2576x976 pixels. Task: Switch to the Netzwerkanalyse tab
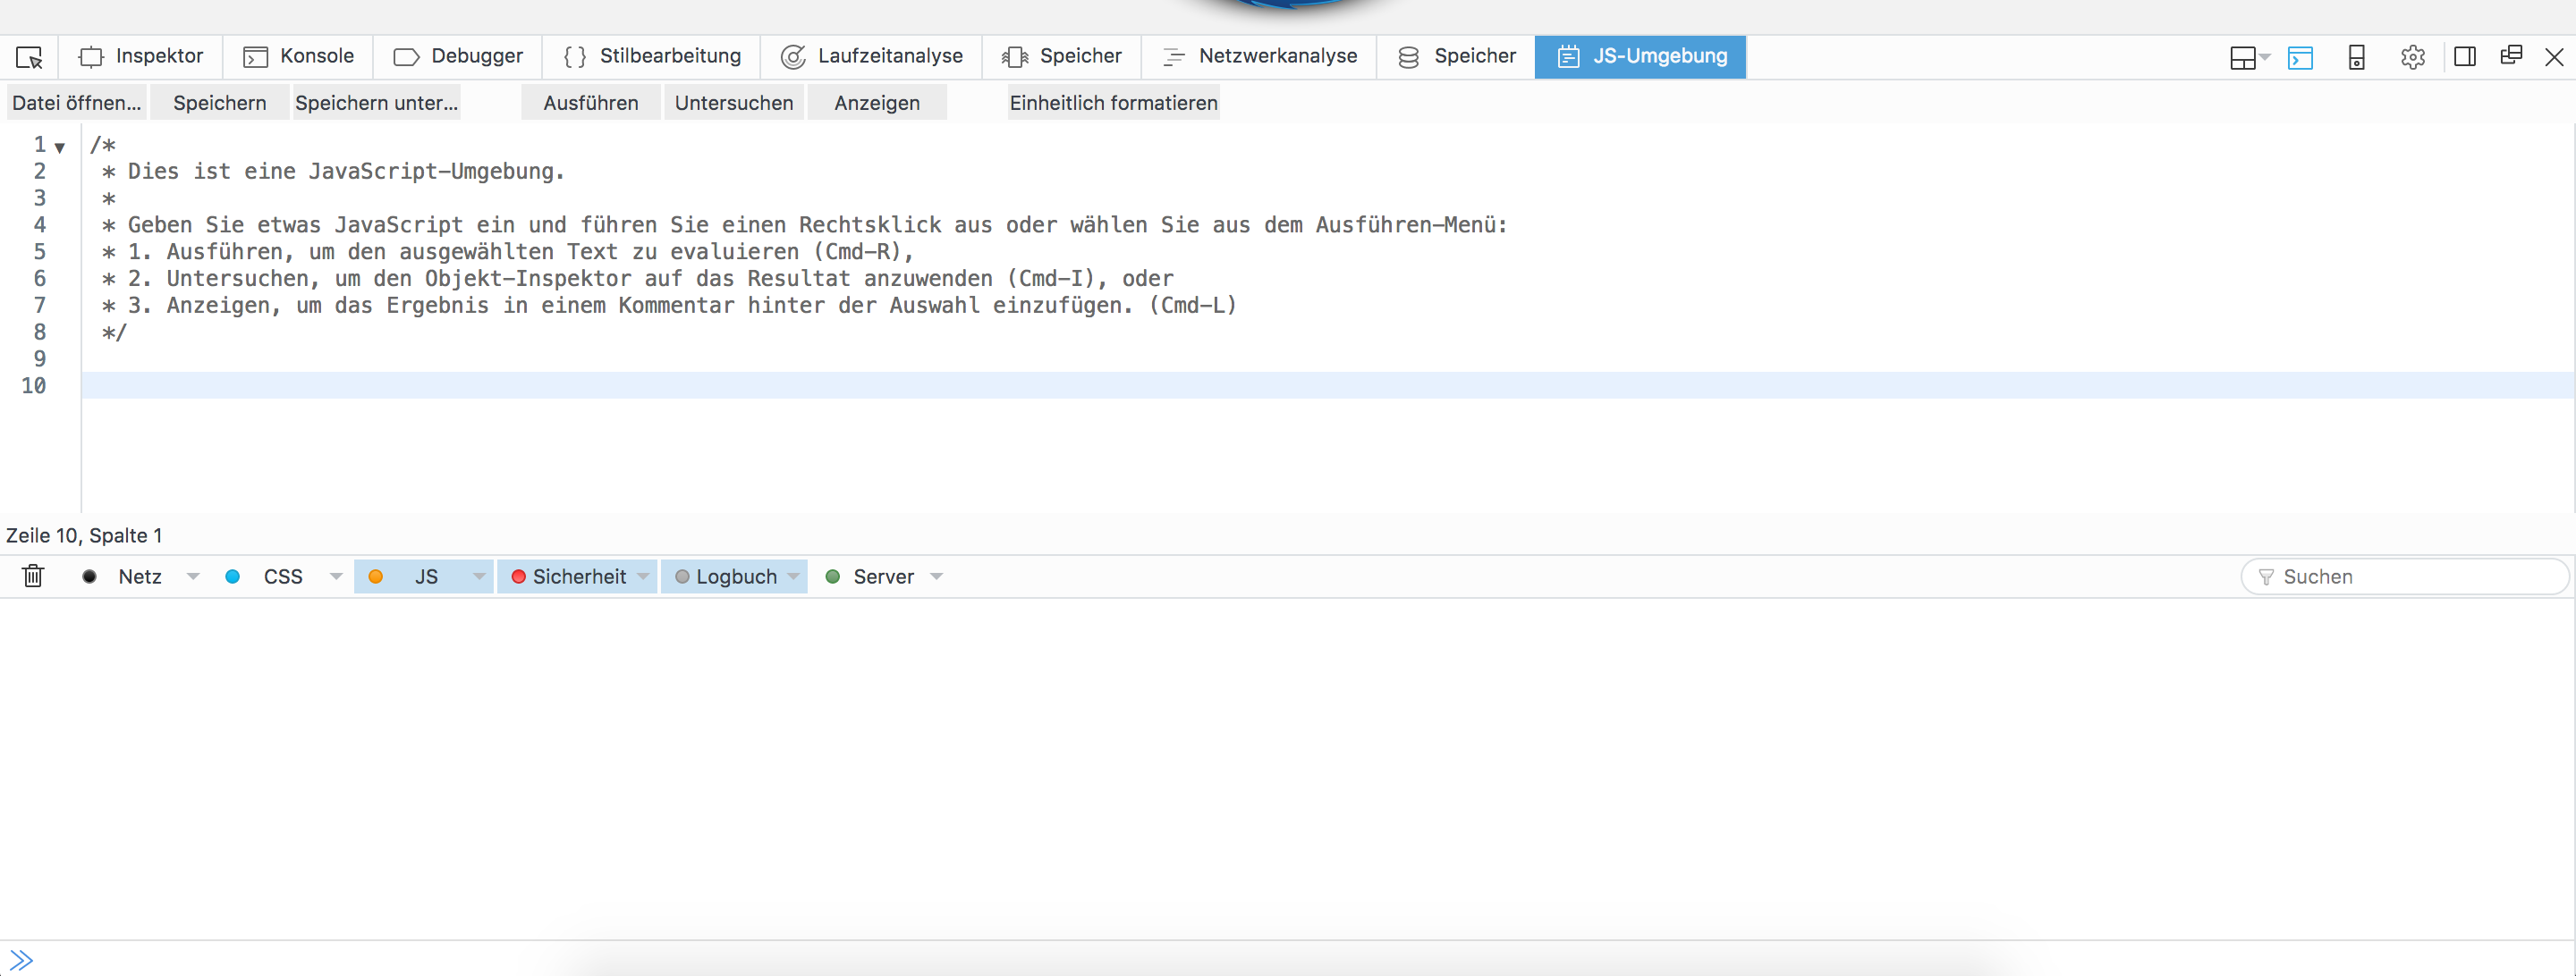(1259, 57)
